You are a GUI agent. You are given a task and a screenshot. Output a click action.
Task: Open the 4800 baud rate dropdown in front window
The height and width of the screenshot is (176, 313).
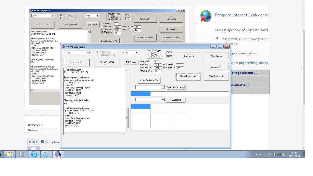point(136,53)
